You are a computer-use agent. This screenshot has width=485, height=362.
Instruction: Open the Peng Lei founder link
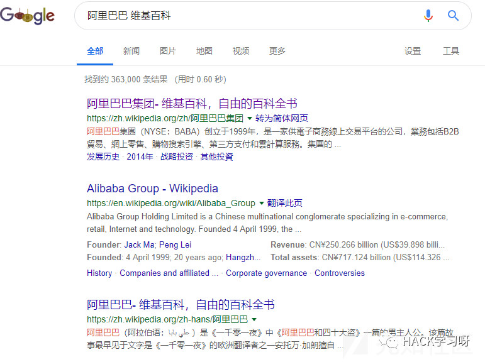(175, 245)
